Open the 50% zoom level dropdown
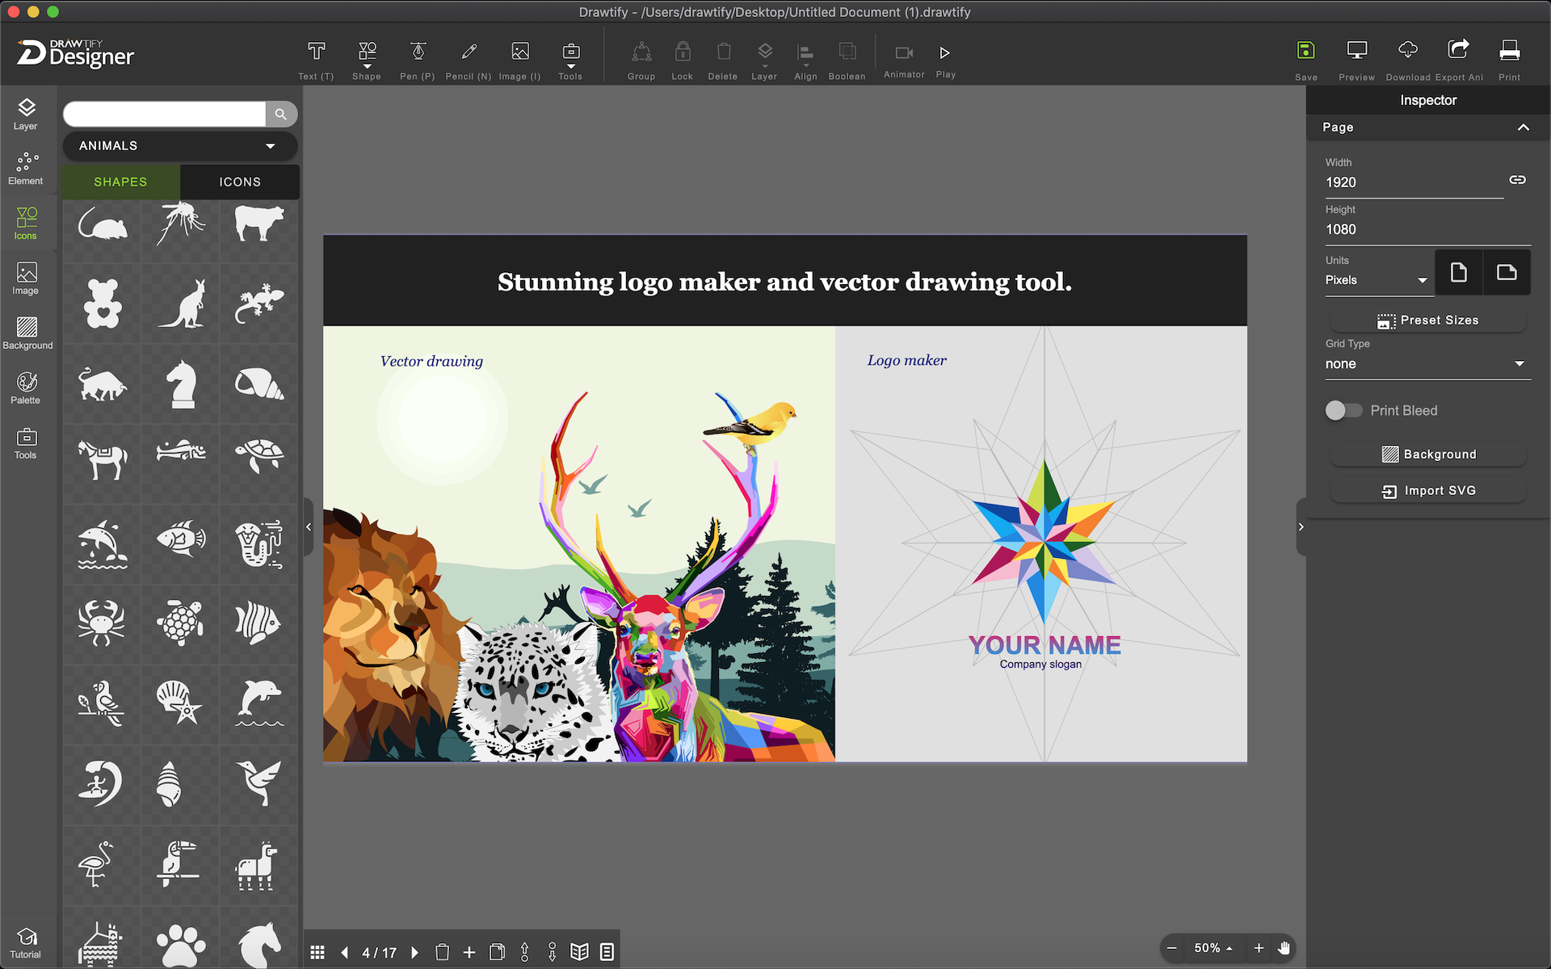The height and width of the screenshot is (969, 1551). coord(1213,948)
